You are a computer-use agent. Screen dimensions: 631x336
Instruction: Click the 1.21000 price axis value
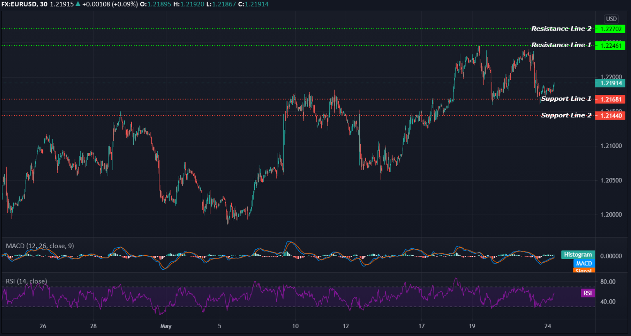tap(611, 146)
